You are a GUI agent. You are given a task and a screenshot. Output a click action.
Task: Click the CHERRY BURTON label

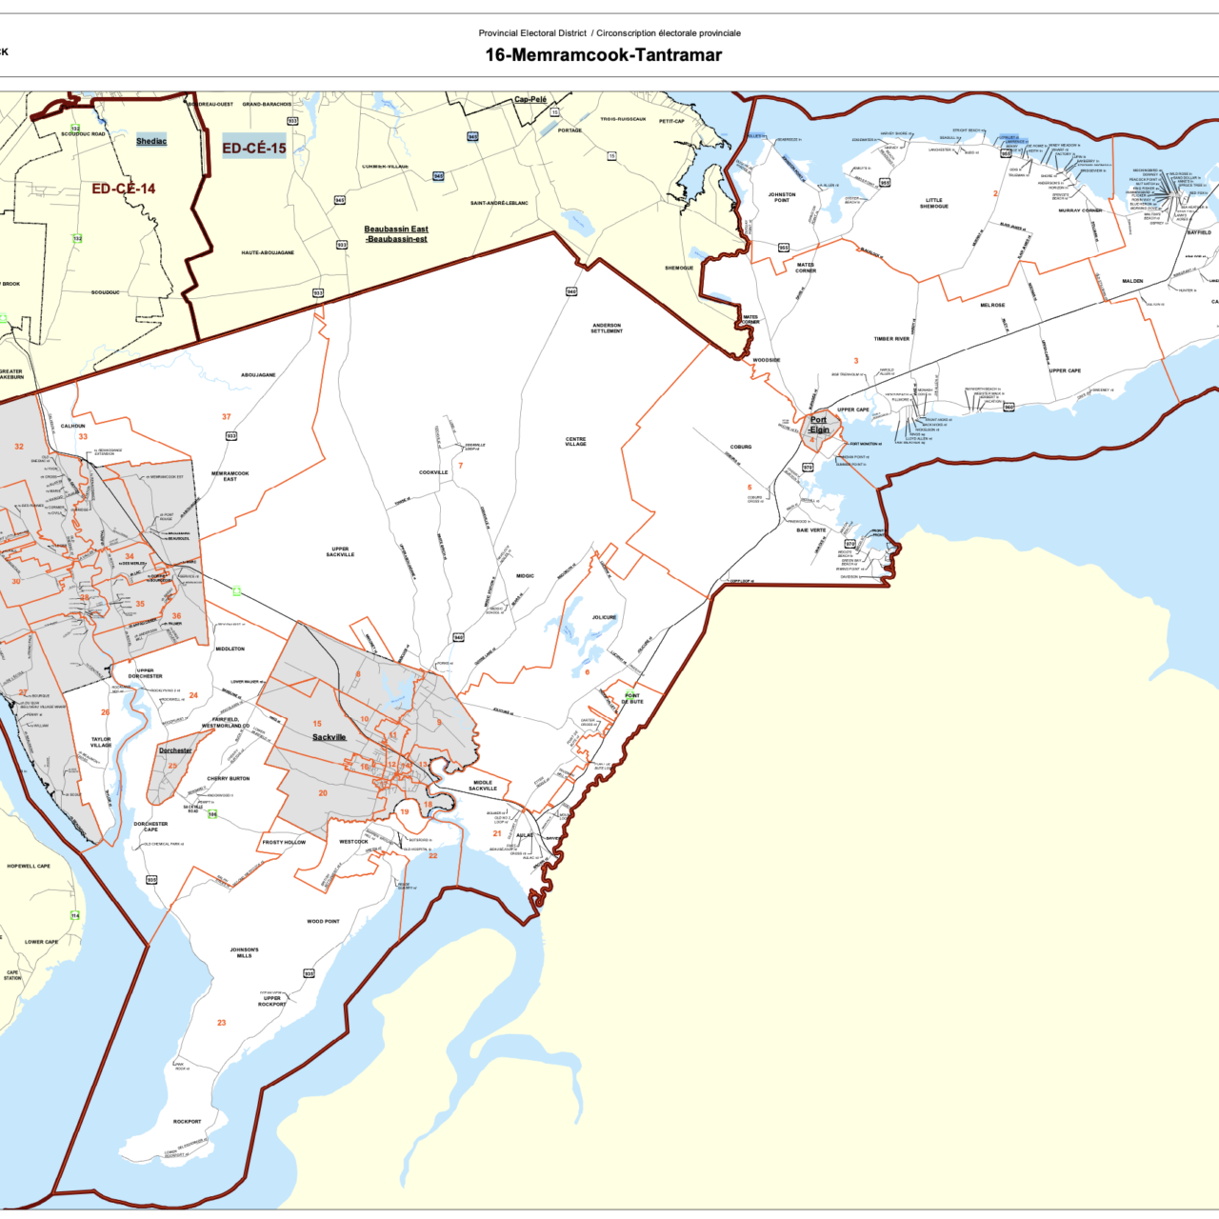coord(229,779)
